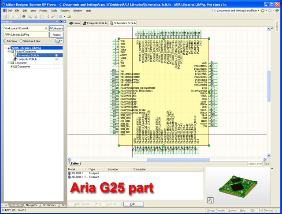282x214 pixels.
Task: Click the grid settings icon
Action: pyautogui.click(x=61, y=17)
